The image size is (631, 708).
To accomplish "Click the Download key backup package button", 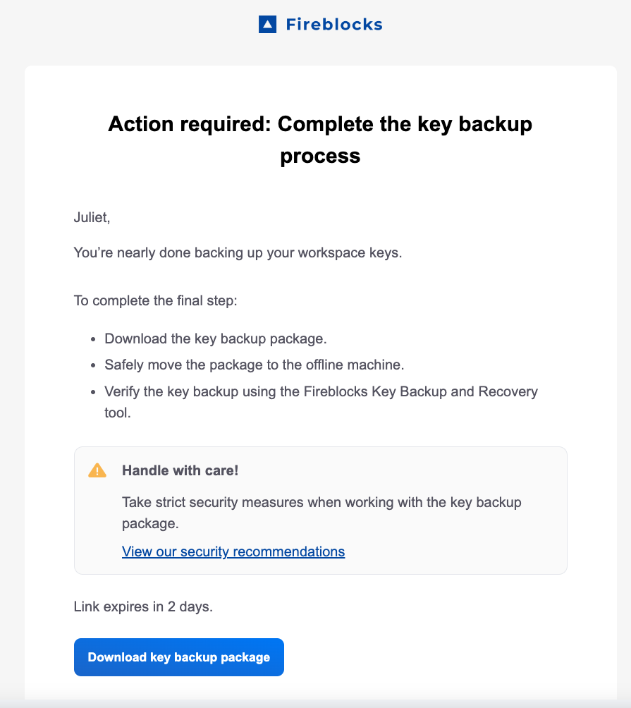I will [179, 657].
